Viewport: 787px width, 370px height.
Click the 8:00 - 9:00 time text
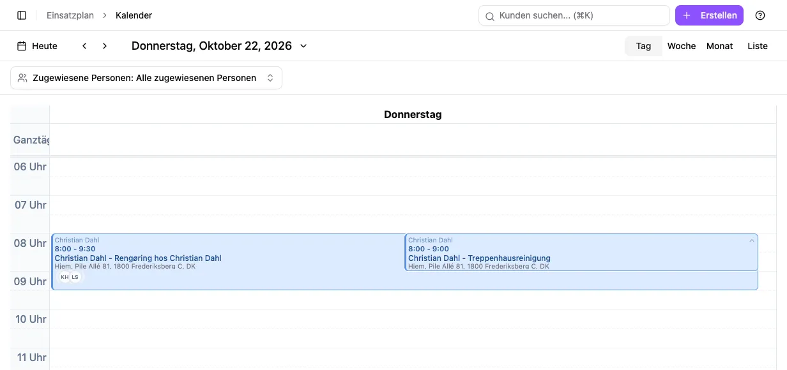[429, 249]
